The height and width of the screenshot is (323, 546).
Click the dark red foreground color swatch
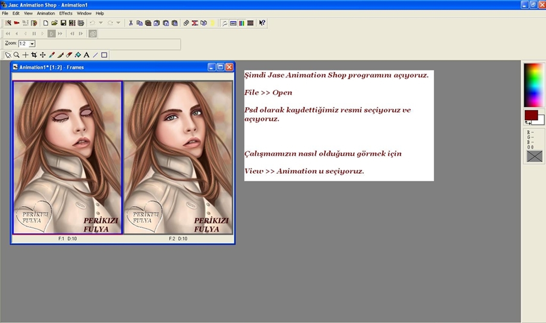530,115
